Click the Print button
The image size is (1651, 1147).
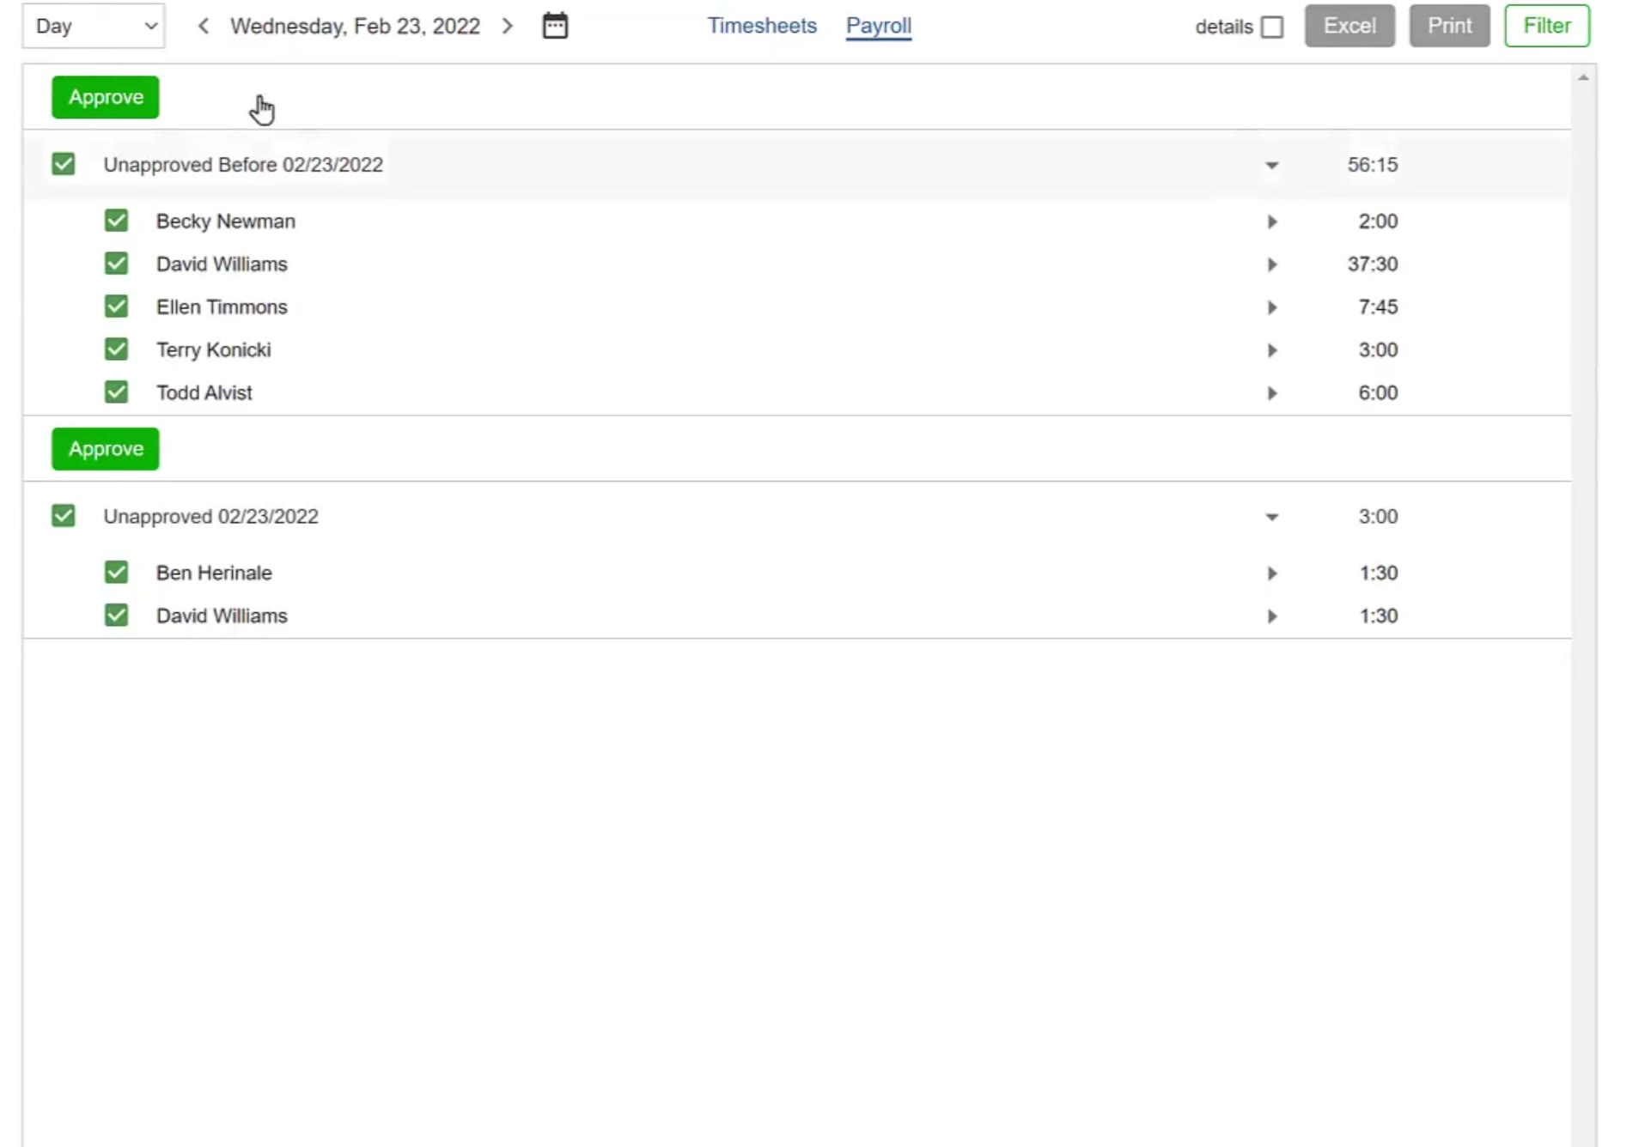[x=1449, y=26]
